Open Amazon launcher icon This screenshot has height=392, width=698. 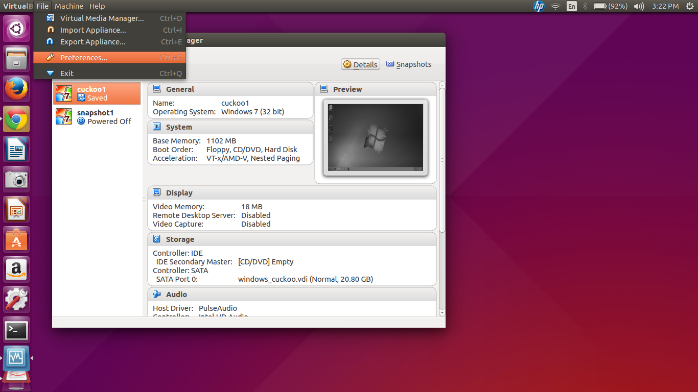click(x=16, y=270)
